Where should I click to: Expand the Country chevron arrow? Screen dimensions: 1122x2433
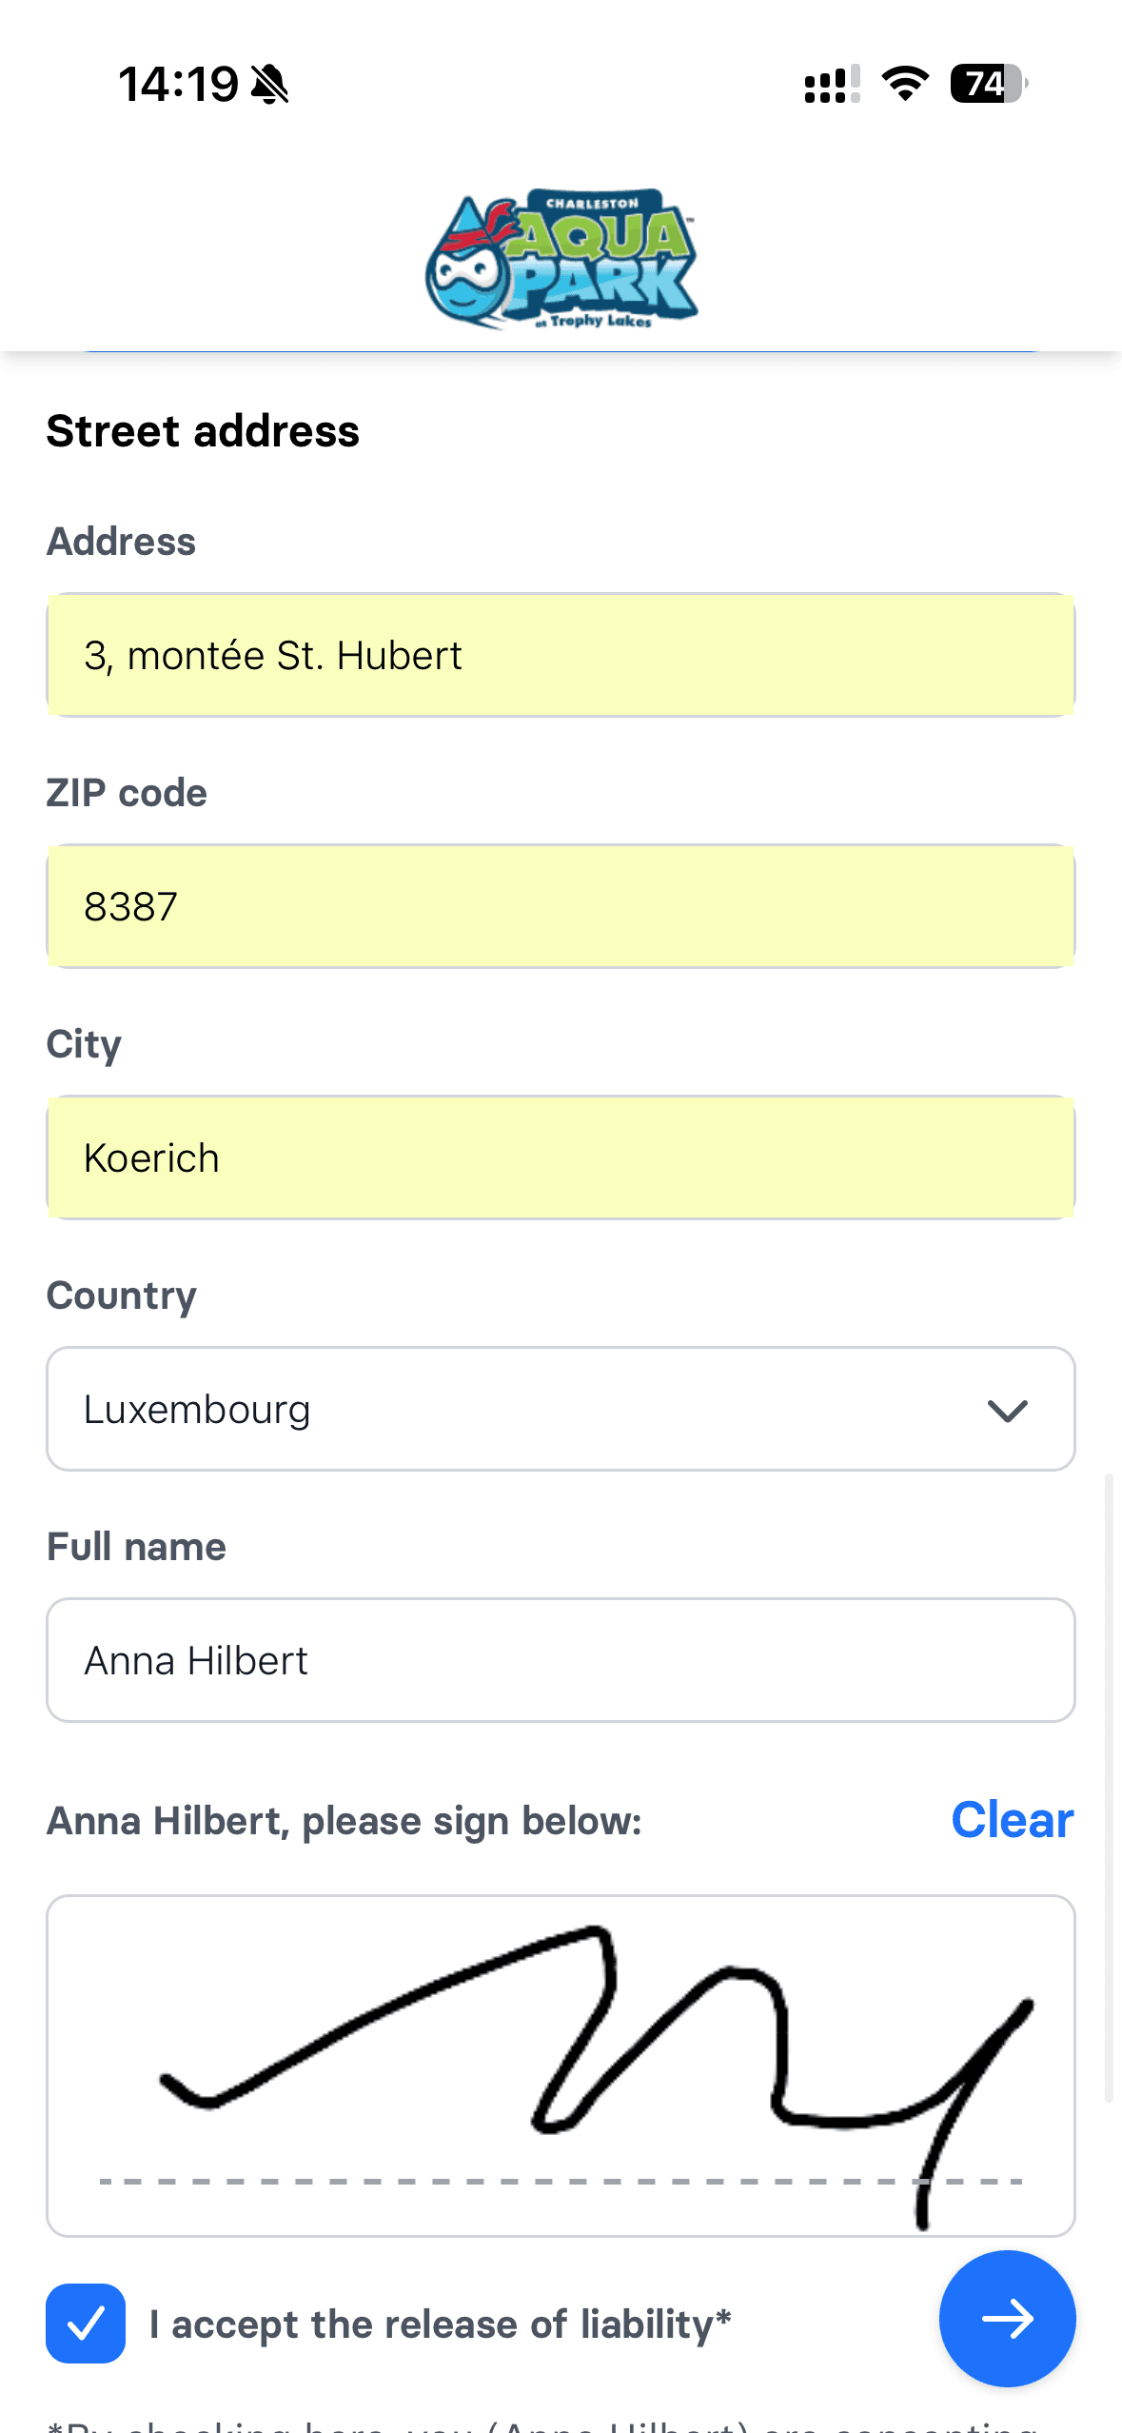click(x=1008, y=1410)
